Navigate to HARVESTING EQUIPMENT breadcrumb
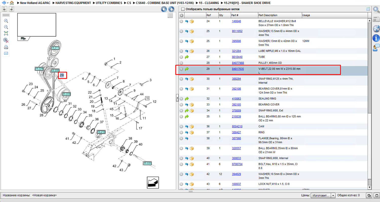Image resolution: width=380 pixels, height=202 pixels. tap(73, 3)
